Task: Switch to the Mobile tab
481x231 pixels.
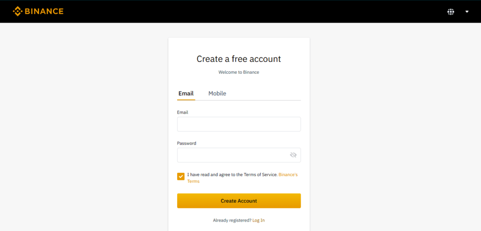Action: (217, 93)
